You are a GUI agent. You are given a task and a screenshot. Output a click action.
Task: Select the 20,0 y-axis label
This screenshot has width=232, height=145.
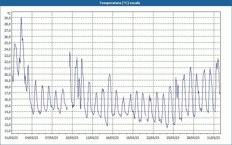point(8,74)
